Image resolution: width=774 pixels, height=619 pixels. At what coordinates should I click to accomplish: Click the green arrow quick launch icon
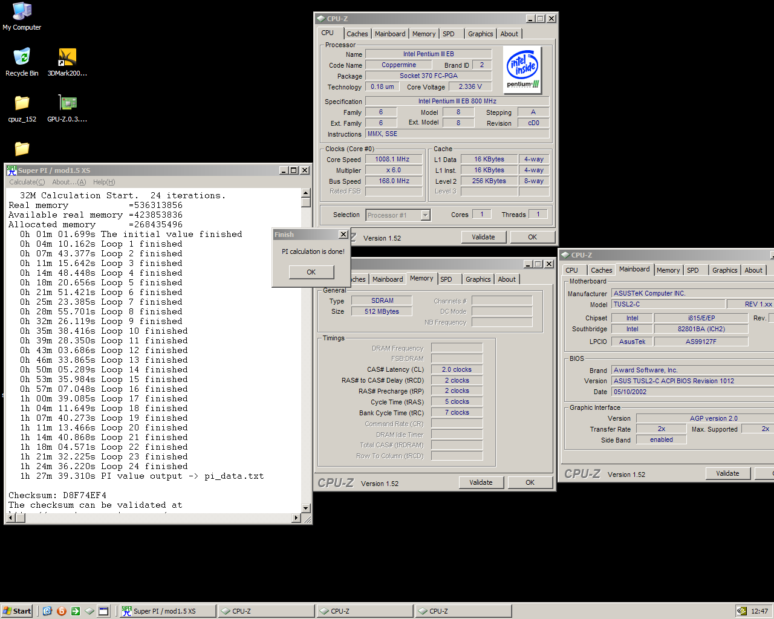pos(75,611)
